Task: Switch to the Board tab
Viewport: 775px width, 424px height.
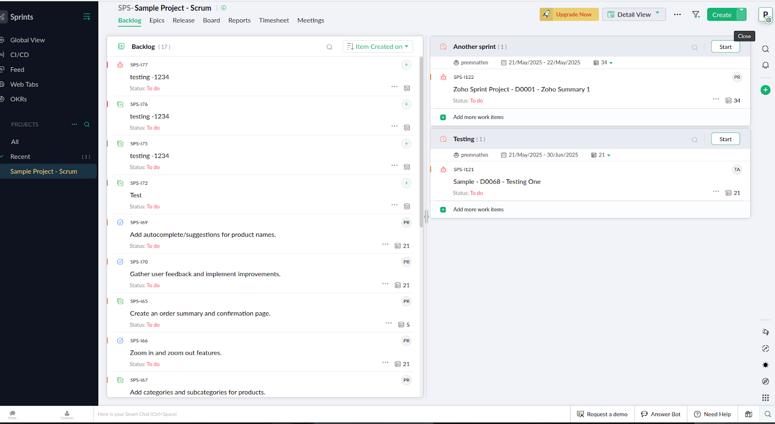Action: (x=211, y=20)
